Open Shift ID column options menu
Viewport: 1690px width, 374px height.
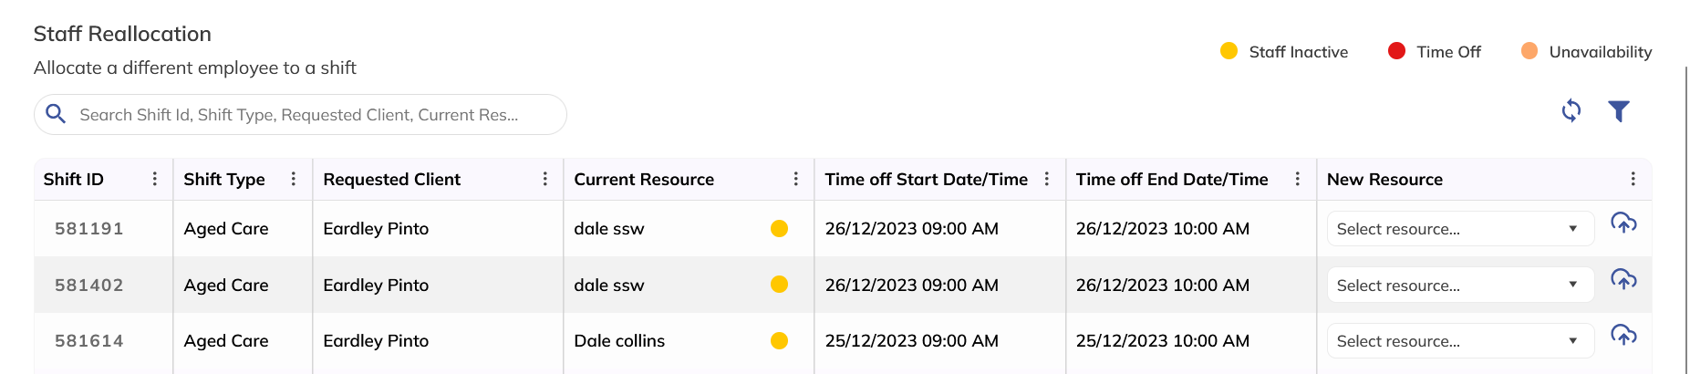(x=154, y=179)
